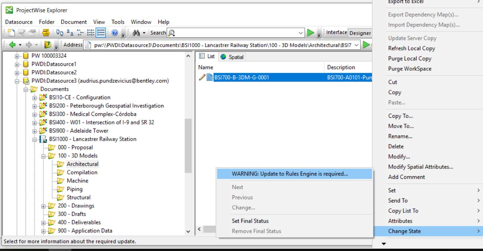The width and height of the screenshot is (483, 251).
Task: Navigate forward with gray right arrow
Action: click(x=29, y=45)
